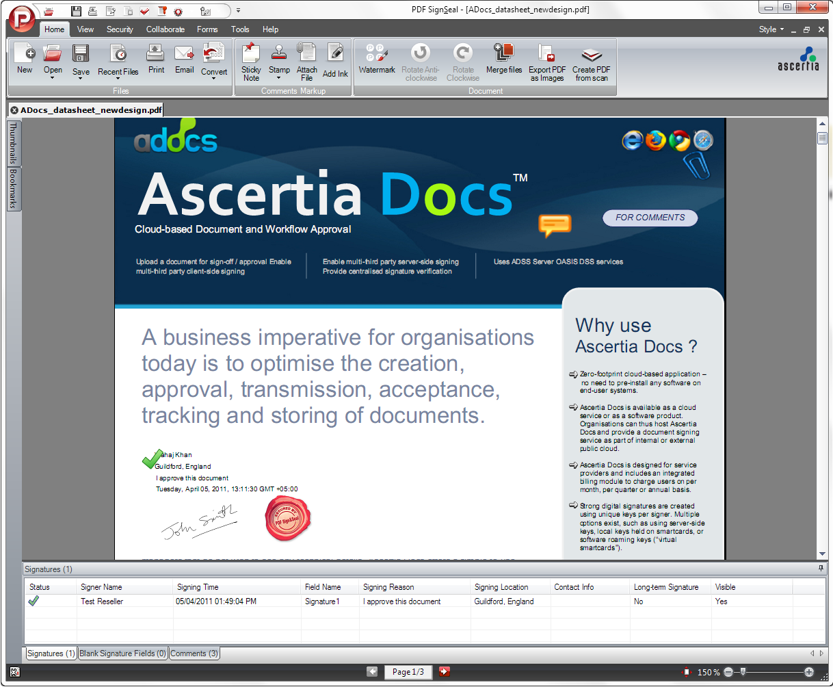This screenshot has width=833, height=687.
Task: Click the red gear quick access icon
Action: coord(178,11)
